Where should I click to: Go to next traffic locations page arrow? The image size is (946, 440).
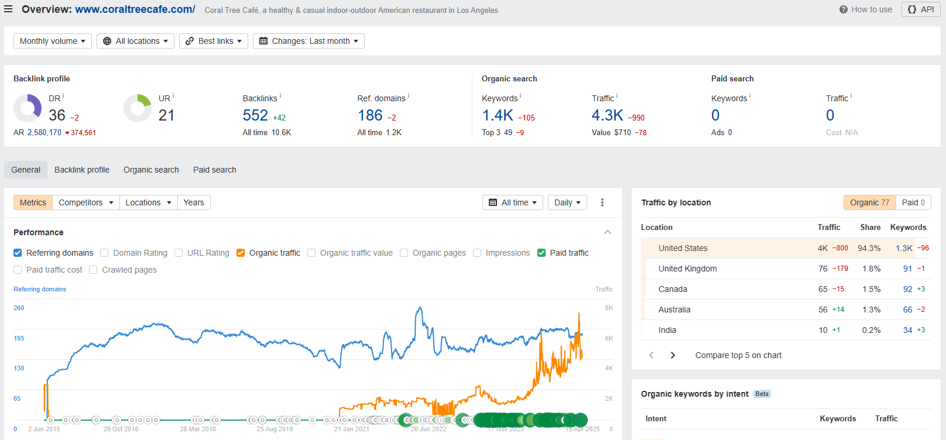[x=673, y=355]
